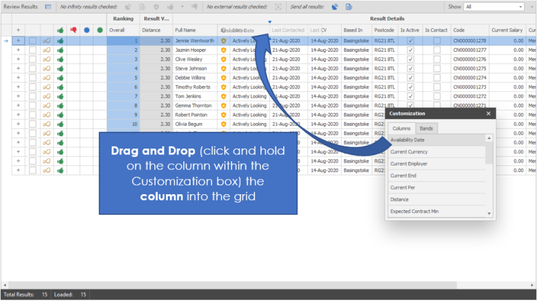537x301 pixels.
Task: Click the orange shield icon beside Jazmin Hooper
Action: coord(224,50)
